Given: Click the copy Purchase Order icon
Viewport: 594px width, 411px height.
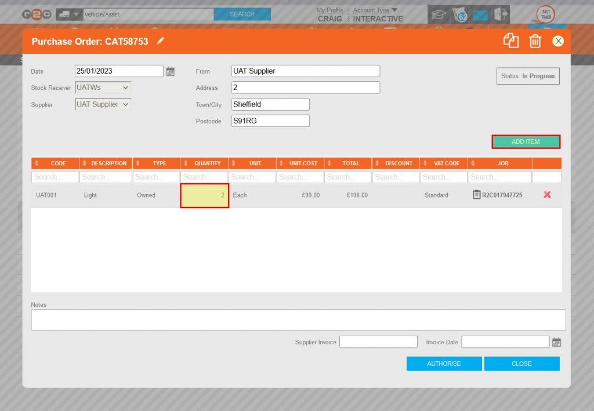Looking at the screenshot, I should click(511, 41).
